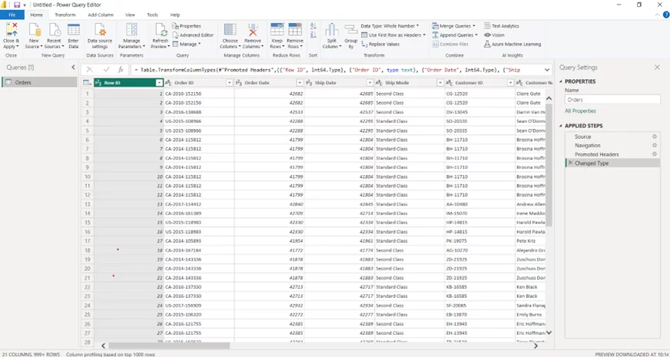Switch to the View tab
The image size is (670, 357).
coord(130,15)
